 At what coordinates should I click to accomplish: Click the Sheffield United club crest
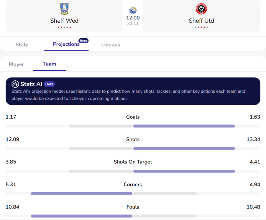201,9
